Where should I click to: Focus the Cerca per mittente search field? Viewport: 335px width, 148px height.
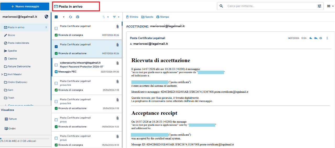271,6
